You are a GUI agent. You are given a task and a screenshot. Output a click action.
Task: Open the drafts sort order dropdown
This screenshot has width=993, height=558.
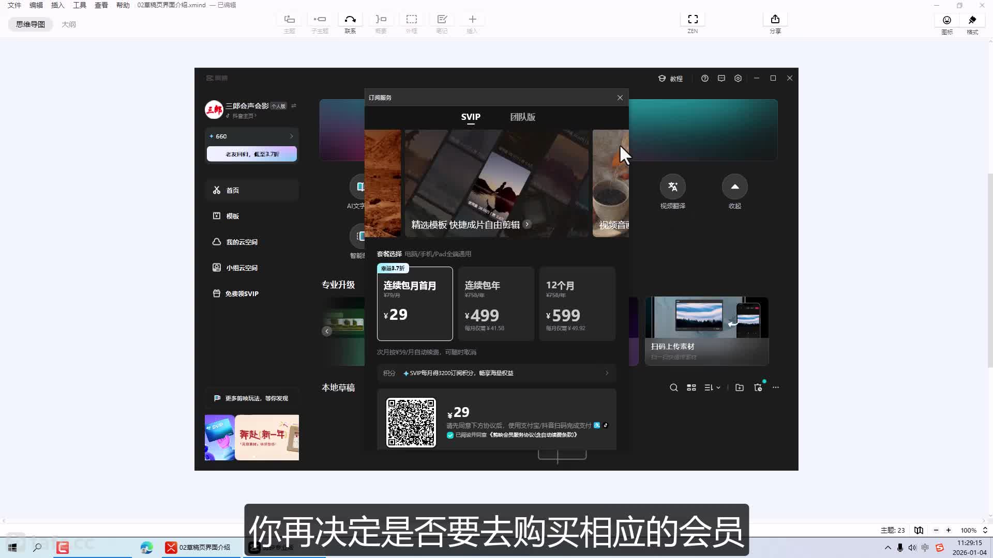[x=712, y=388]
